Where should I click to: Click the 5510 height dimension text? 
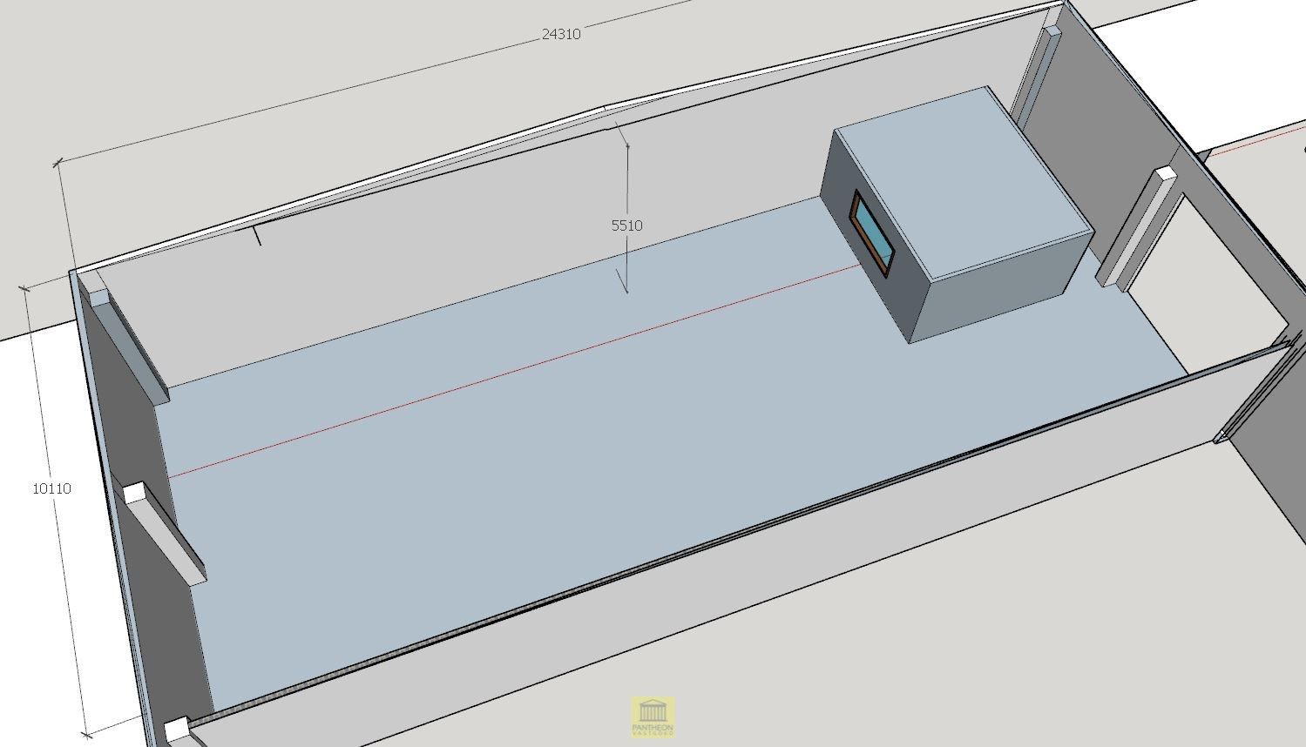(626, 225)
